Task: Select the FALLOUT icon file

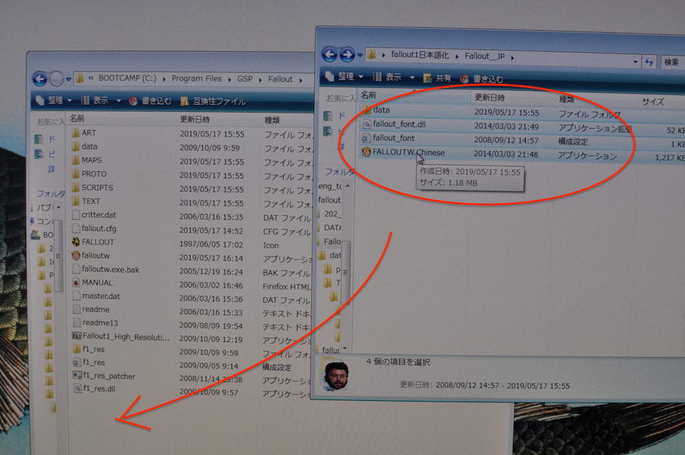Action: pyautogui.click(x=76, y=242)
